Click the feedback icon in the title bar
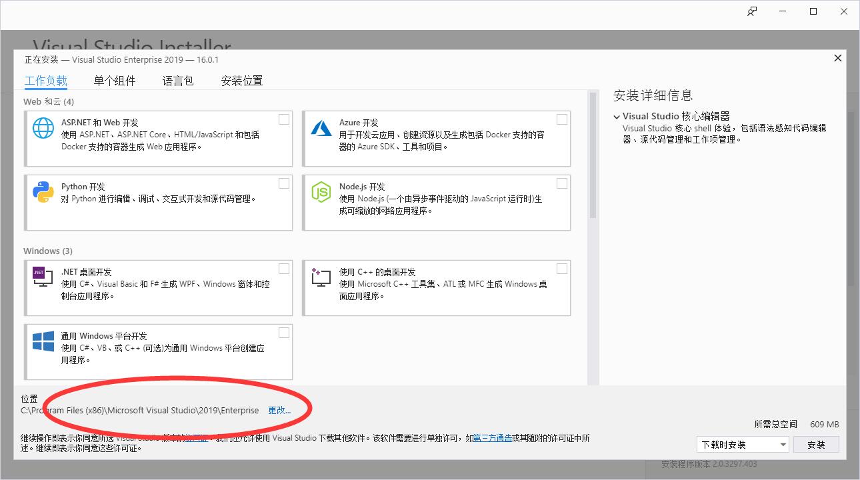This screenshot has width=860, height=480. click(x=752, y=11)
